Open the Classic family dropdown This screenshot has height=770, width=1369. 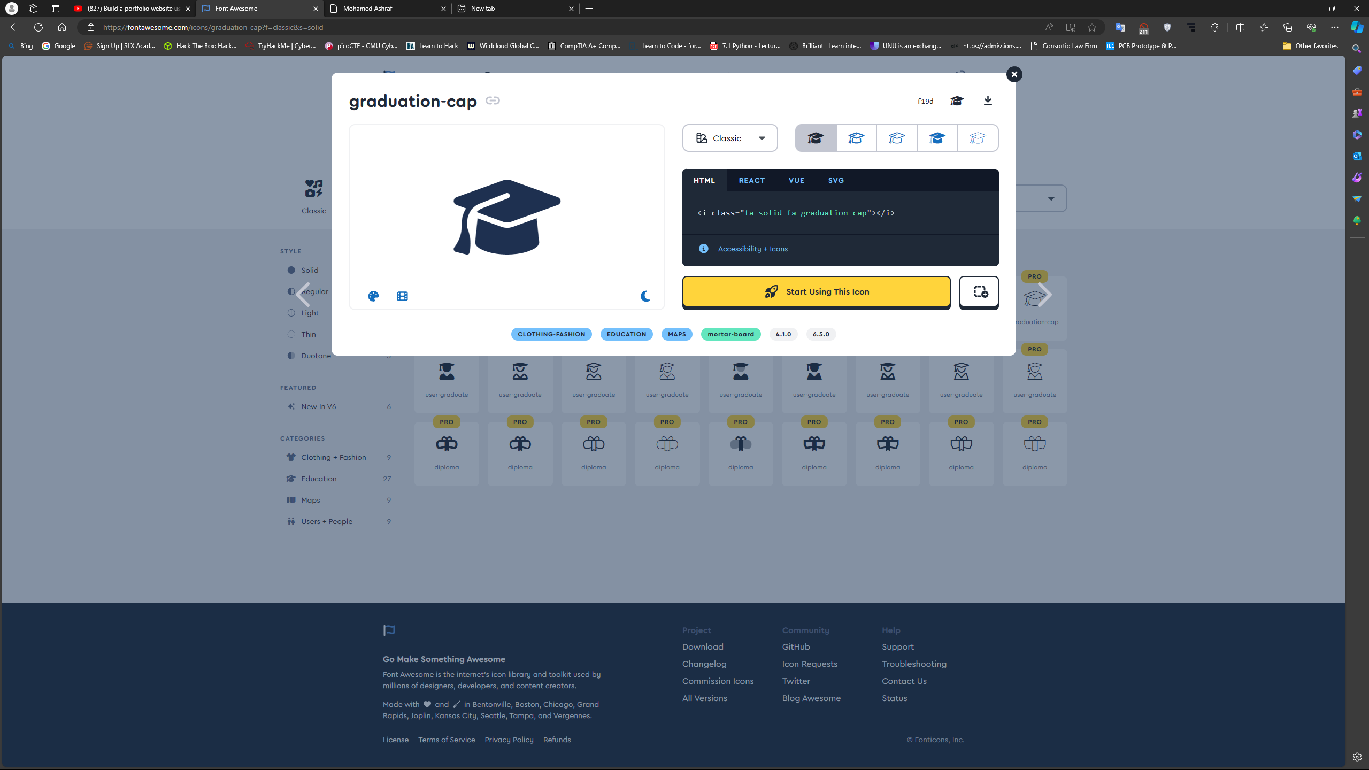click(x=730, y=138)
